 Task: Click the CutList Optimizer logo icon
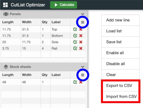click(5, 5)
